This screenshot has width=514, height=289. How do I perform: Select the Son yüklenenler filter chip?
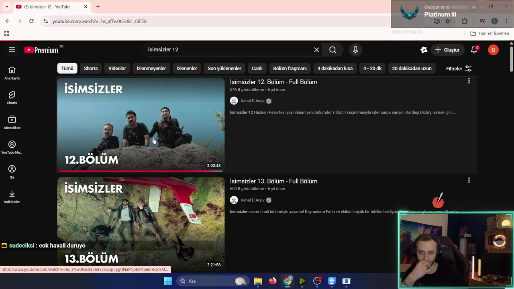tap(224, 68)
